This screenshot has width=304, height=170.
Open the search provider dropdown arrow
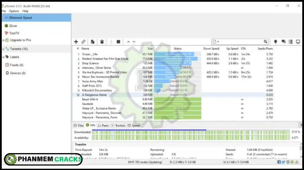click(x=218, y=42)
